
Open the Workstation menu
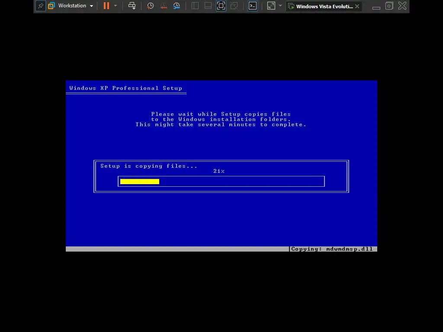click(75, 6)
